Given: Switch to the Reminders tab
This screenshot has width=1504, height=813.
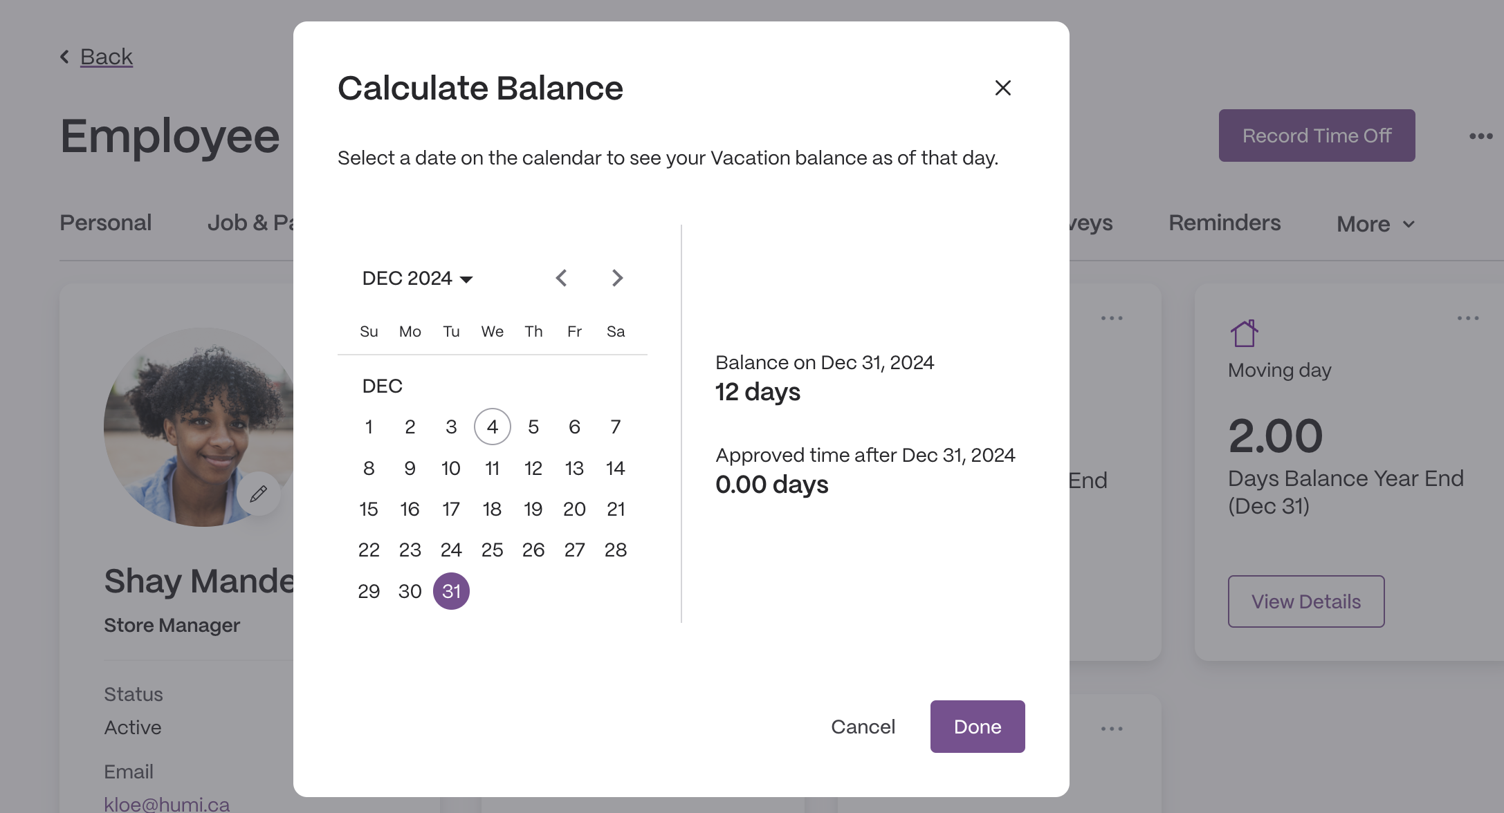Looking at the screenshot, I should pyautogui.click(x=1225, y=223).
